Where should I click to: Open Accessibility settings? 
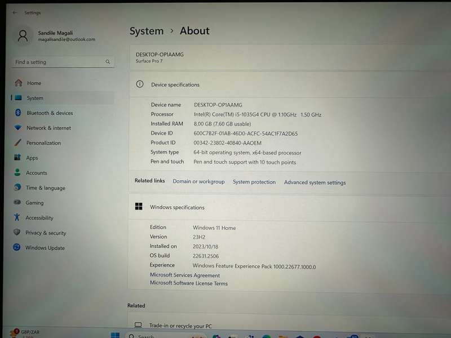coord(63,217)
